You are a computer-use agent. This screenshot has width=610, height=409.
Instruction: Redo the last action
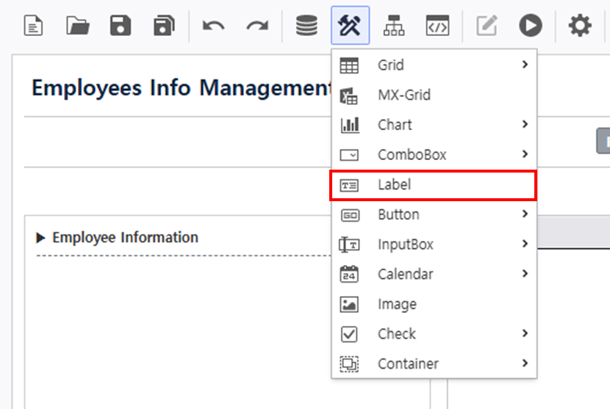257,26
